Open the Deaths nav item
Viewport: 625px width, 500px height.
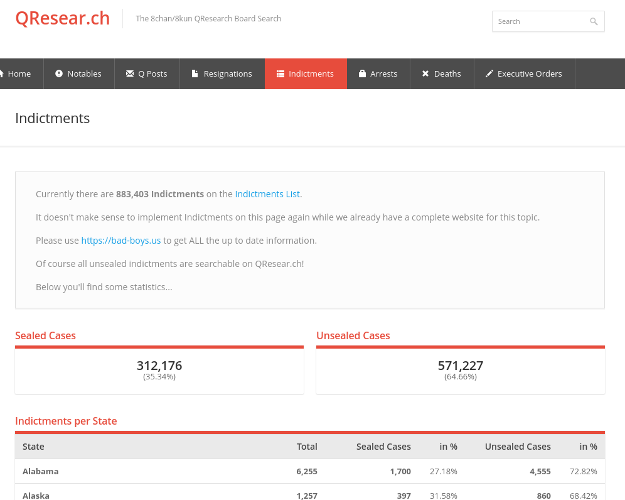[x=442, y=74]
